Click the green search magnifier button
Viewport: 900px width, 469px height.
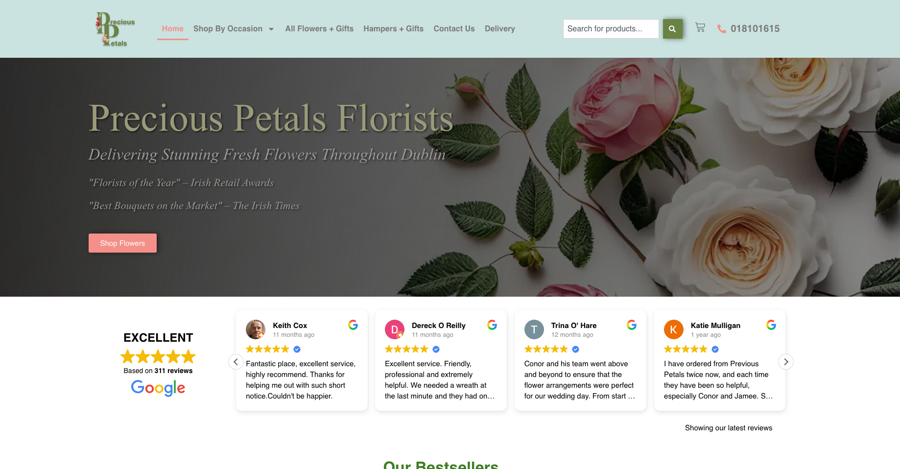pyautogui.click(x=672, y=29)
